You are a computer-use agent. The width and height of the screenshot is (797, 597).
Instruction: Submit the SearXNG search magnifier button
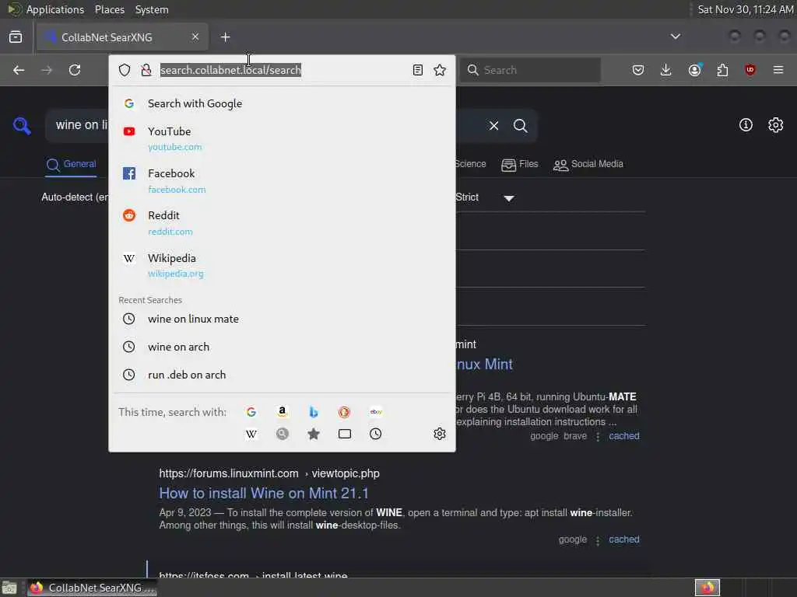[x=521, y=125]
